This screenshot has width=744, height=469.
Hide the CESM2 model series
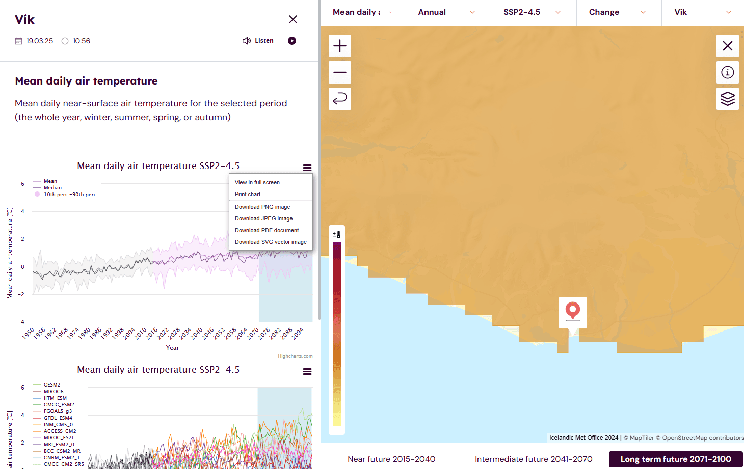51,385
